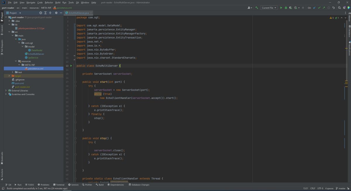Image resolution: width=351 pixels, height=191 pixels.
Task: Open the Database Changes tool window
Action: [x=139, y=185]
